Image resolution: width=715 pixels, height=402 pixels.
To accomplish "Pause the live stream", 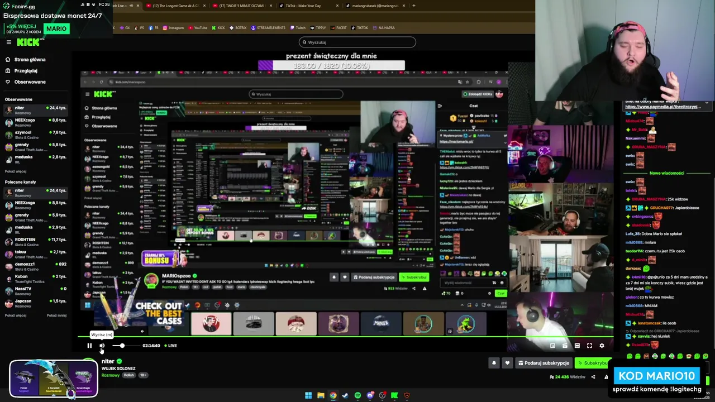I will (x=89, y=346).
